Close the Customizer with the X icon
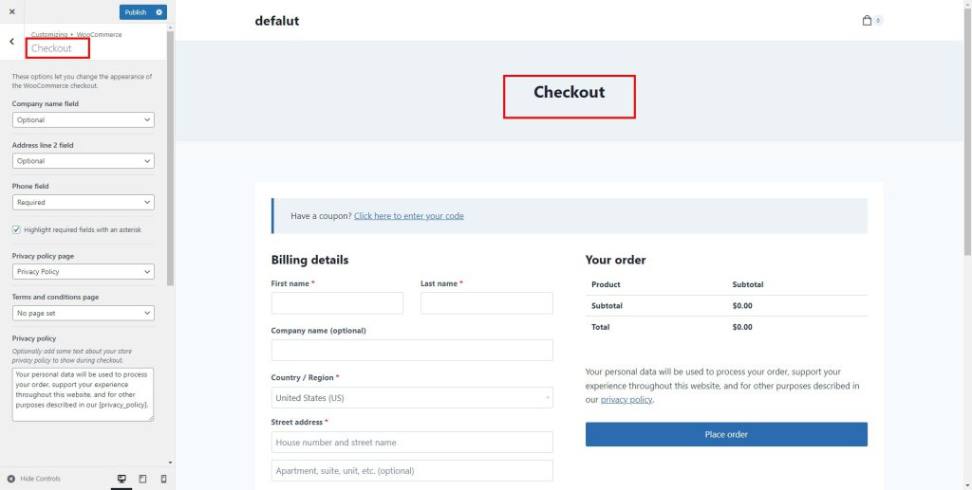The height and width of the screenshot is (490, 972). coord(11,11)
